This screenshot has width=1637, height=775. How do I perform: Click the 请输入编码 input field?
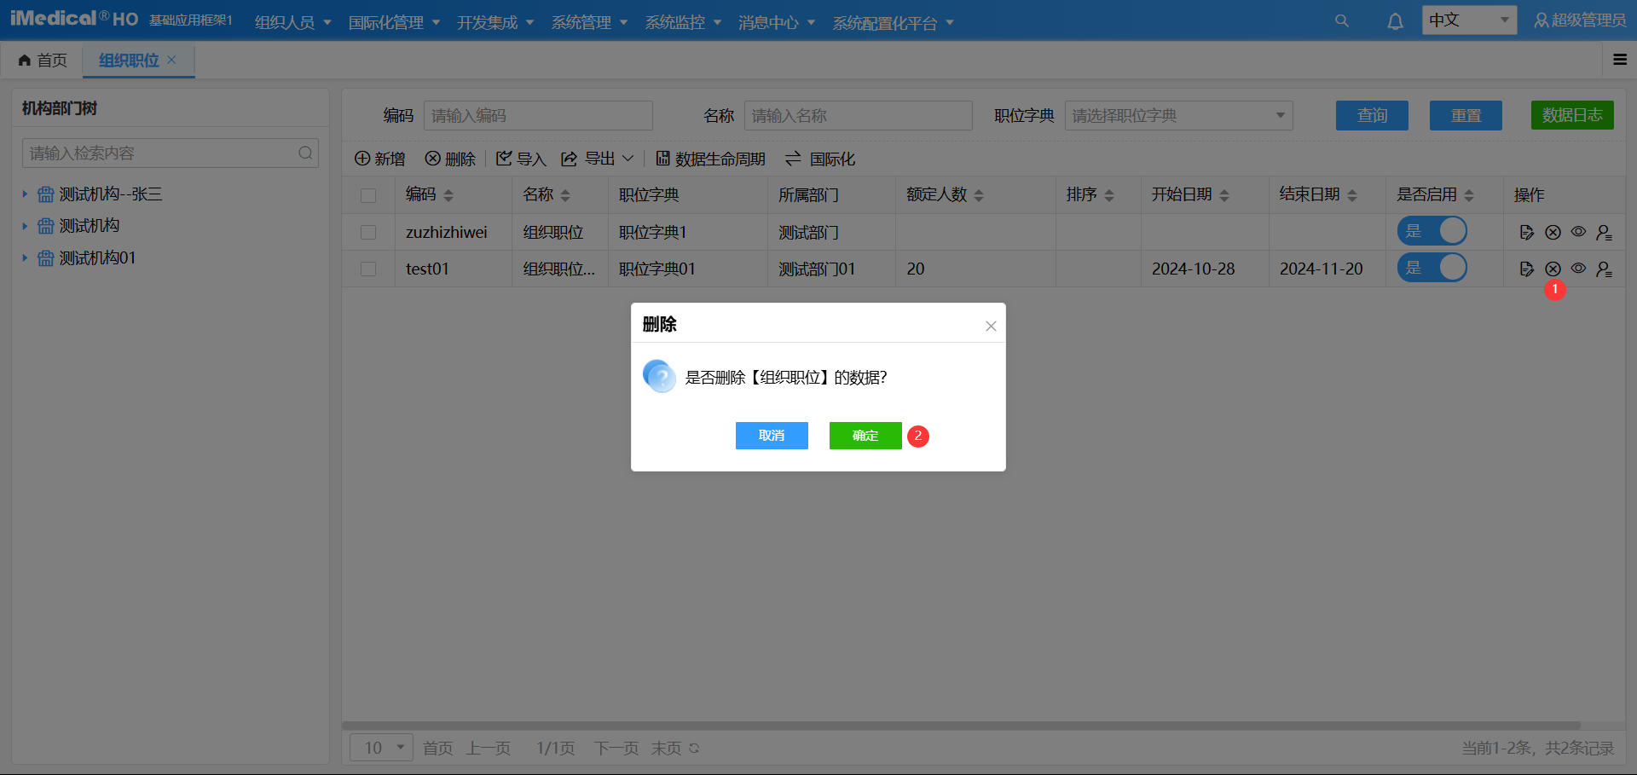click(x=538, y=115)
